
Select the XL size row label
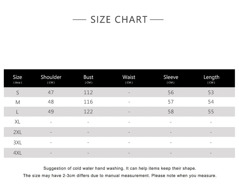pyautogui.click(x=18, y=122)
